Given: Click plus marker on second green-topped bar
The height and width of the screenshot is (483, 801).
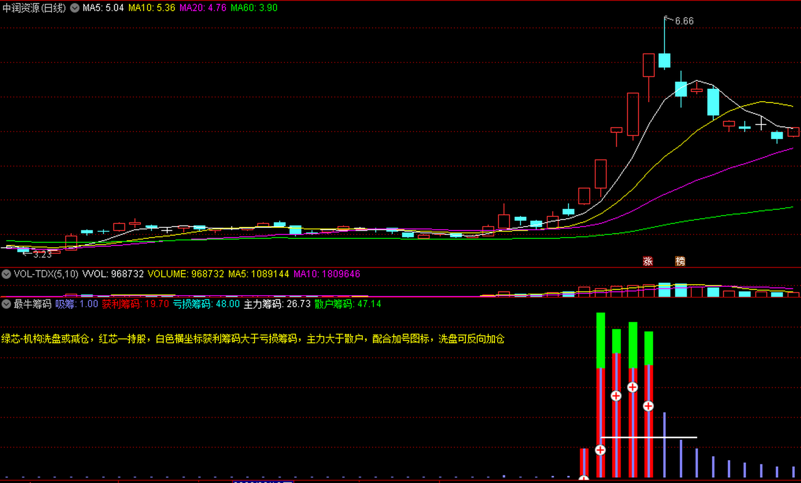Looking at the screenshot, I should 616,396.
